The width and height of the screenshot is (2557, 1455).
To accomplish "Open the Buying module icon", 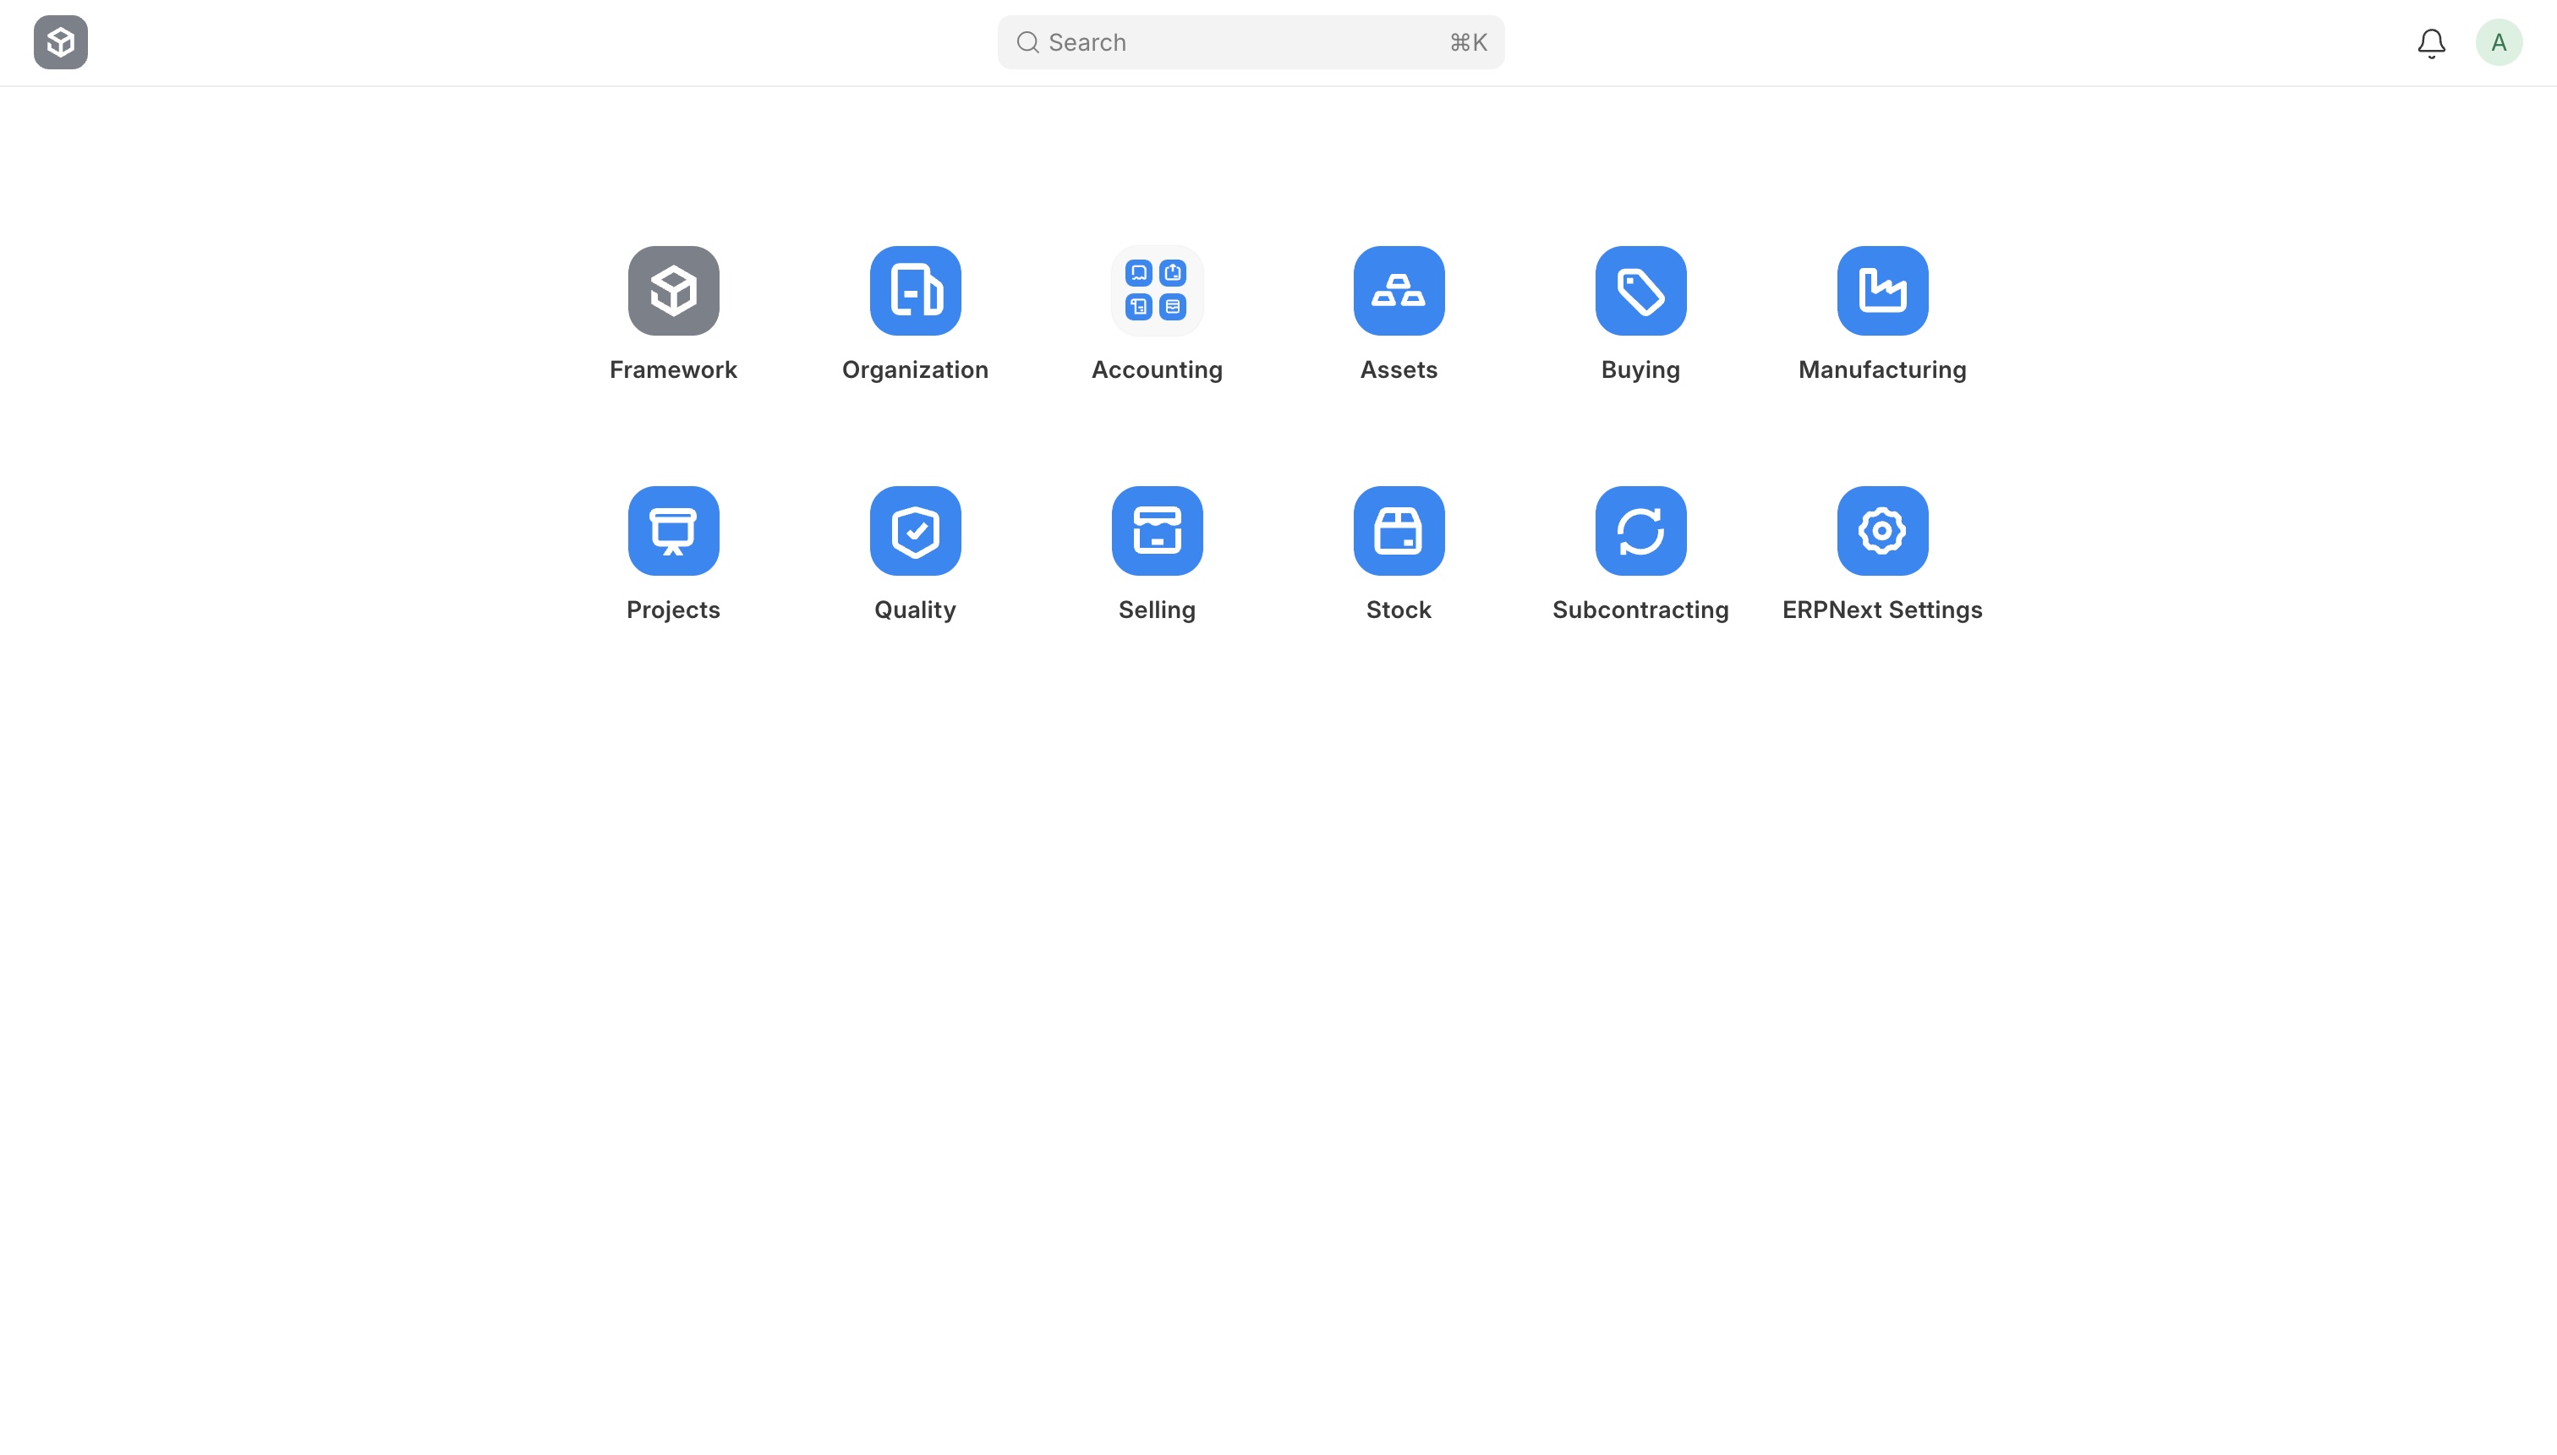I will (x=1640, y=291).
